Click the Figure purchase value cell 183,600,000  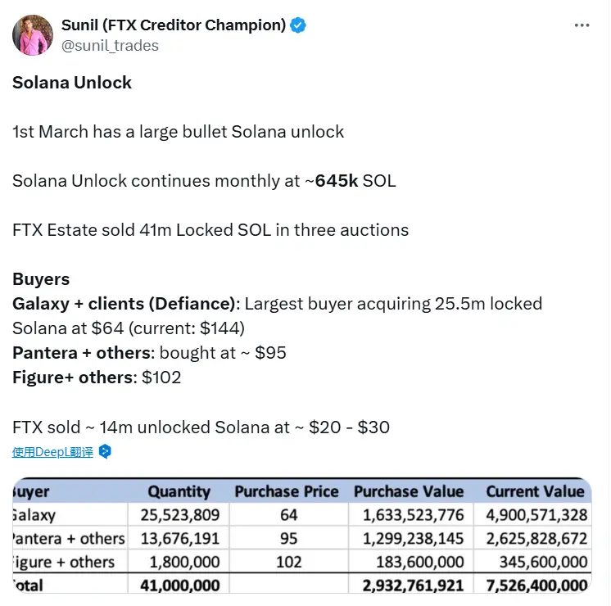tap(418, 563)
